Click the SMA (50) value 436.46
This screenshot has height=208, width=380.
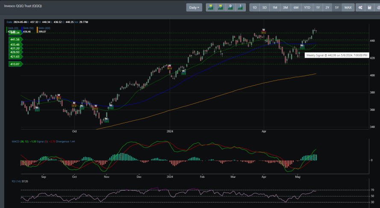[x=27, y=32]
